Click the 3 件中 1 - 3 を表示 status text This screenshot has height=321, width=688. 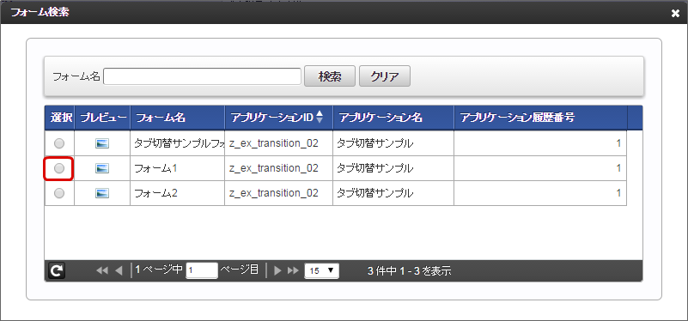410,271
